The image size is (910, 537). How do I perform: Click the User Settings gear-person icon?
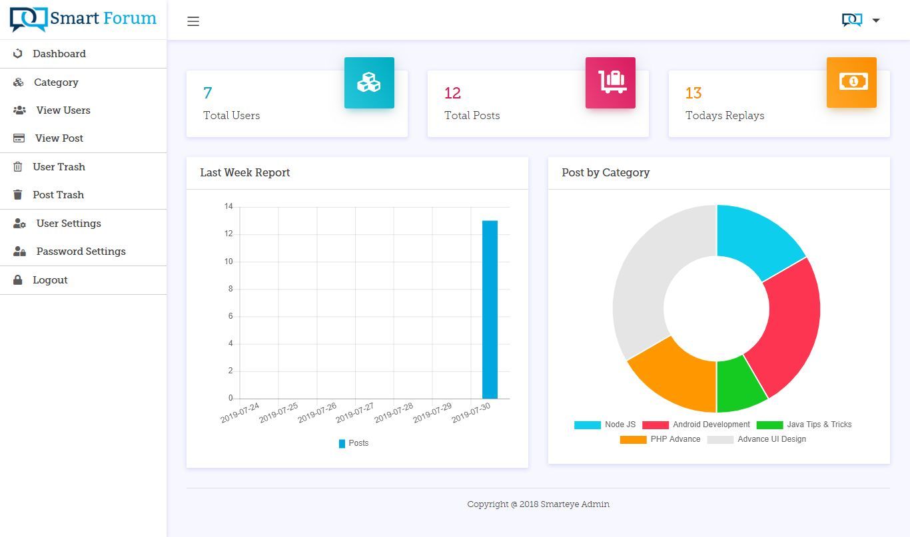19,224
